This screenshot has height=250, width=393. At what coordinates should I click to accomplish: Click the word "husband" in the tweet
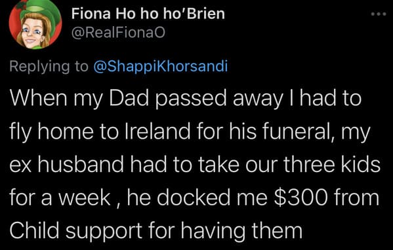[x=81, y=164]
